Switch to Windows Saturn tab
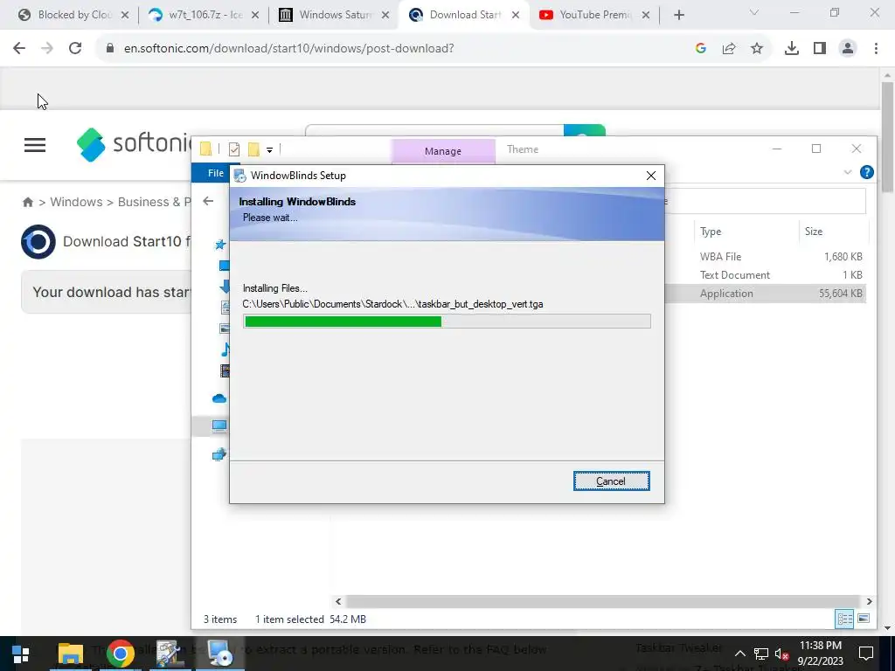The image size is (895, 671). click(x=333, y=15)
